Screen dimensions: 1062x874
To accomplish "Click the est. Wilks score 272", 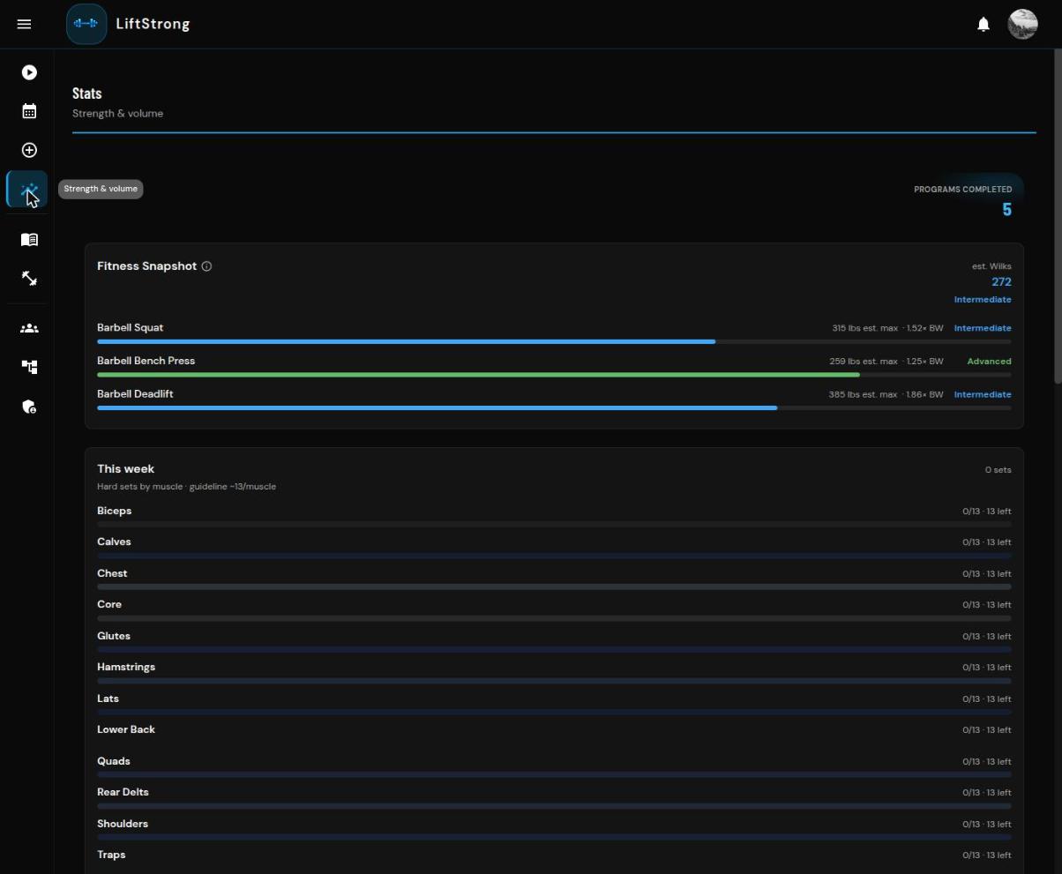I will (x=1001, y=282).
